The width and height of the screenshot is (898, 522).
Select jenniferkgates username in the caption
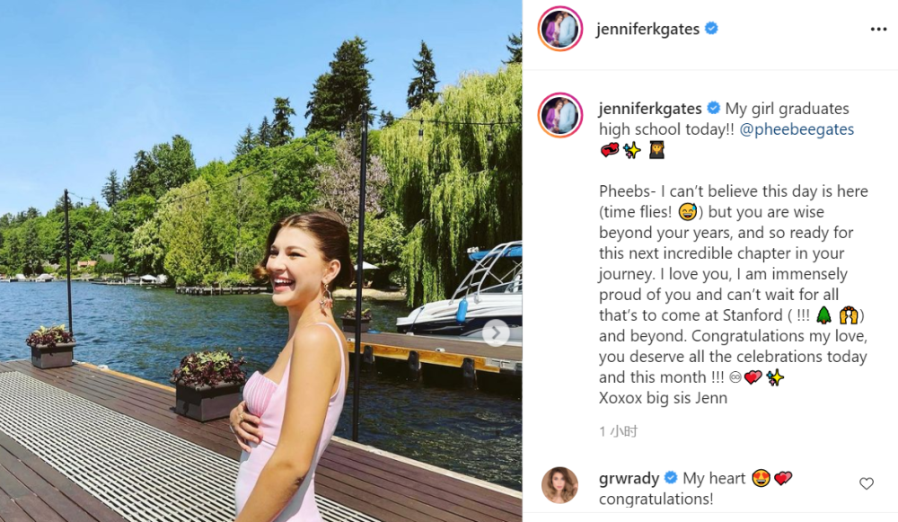click(x=650, y=109)
